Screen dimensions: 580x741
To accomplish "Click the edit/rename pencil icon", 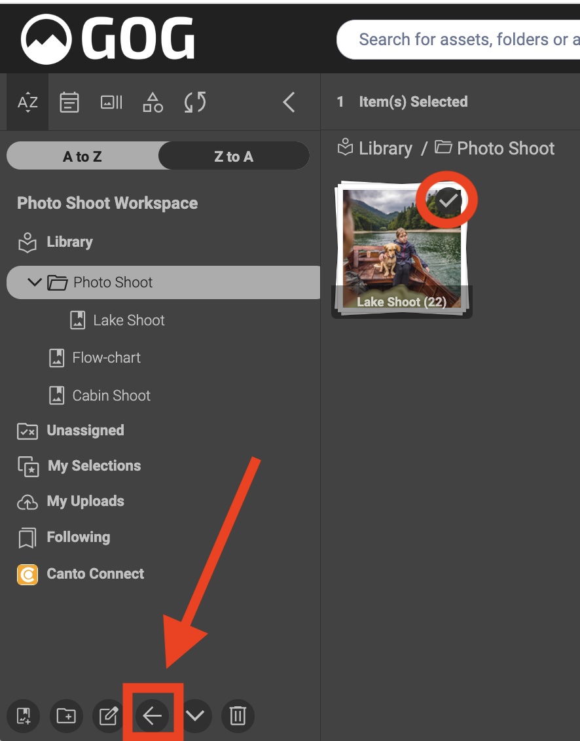I will click(x=108, y=716).
